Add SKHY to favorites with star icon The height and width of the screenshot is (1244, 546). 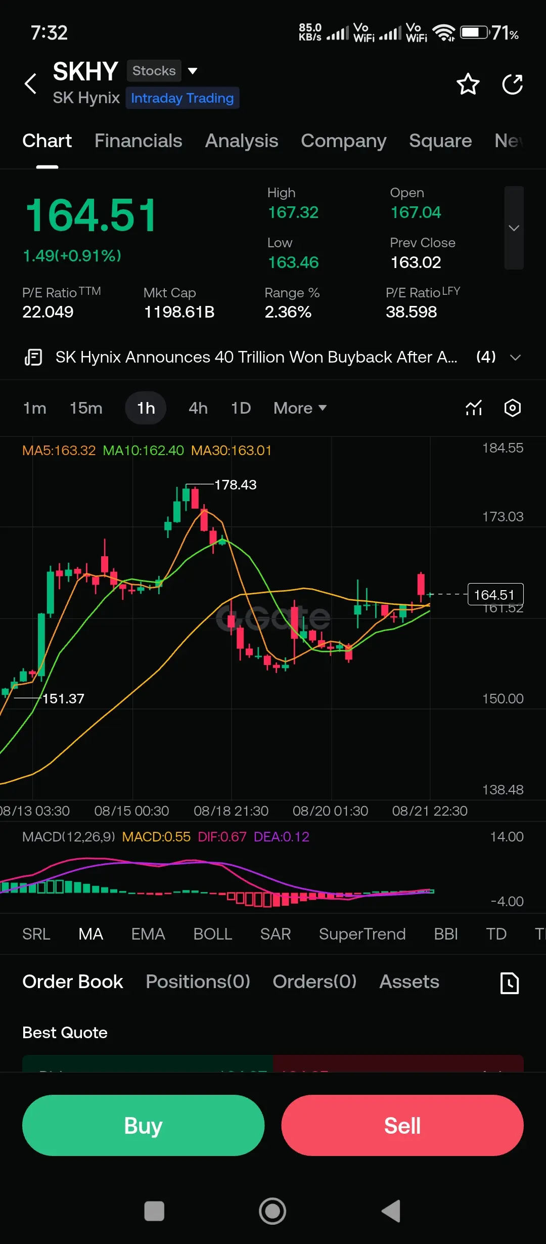click(468, 84)
